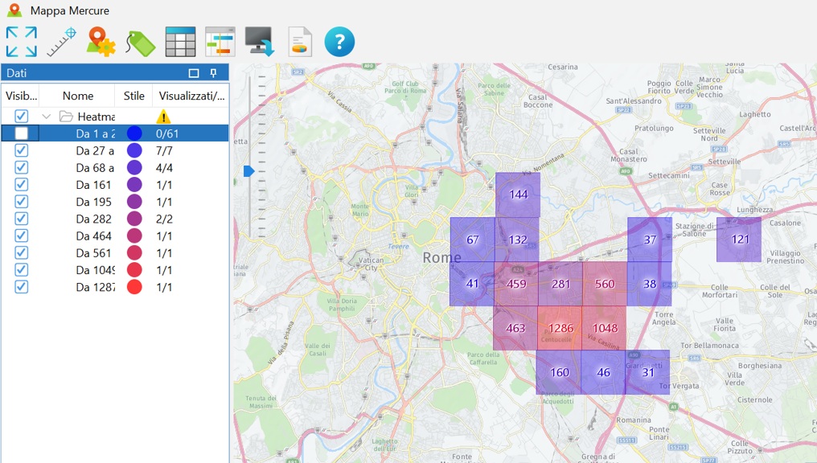The width and height of the screenshot is (817, 463).
Task: Click the Gantt chart layout icon
Action: (x=220, y=42)
